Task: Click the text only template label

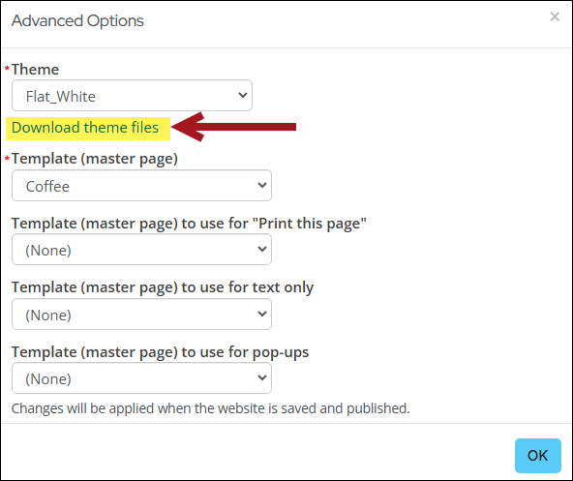Action: click(x=163, y=287)
